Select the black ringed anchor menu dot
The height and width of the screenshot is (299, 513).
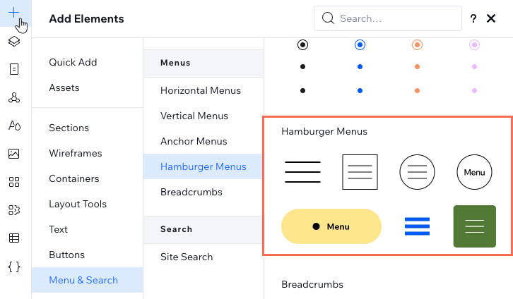tap(302, 44)
